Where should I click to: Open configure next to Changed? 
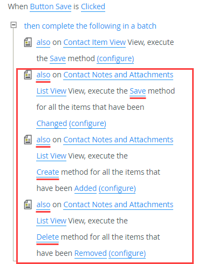pyautogui.click(x=87, y=123)
